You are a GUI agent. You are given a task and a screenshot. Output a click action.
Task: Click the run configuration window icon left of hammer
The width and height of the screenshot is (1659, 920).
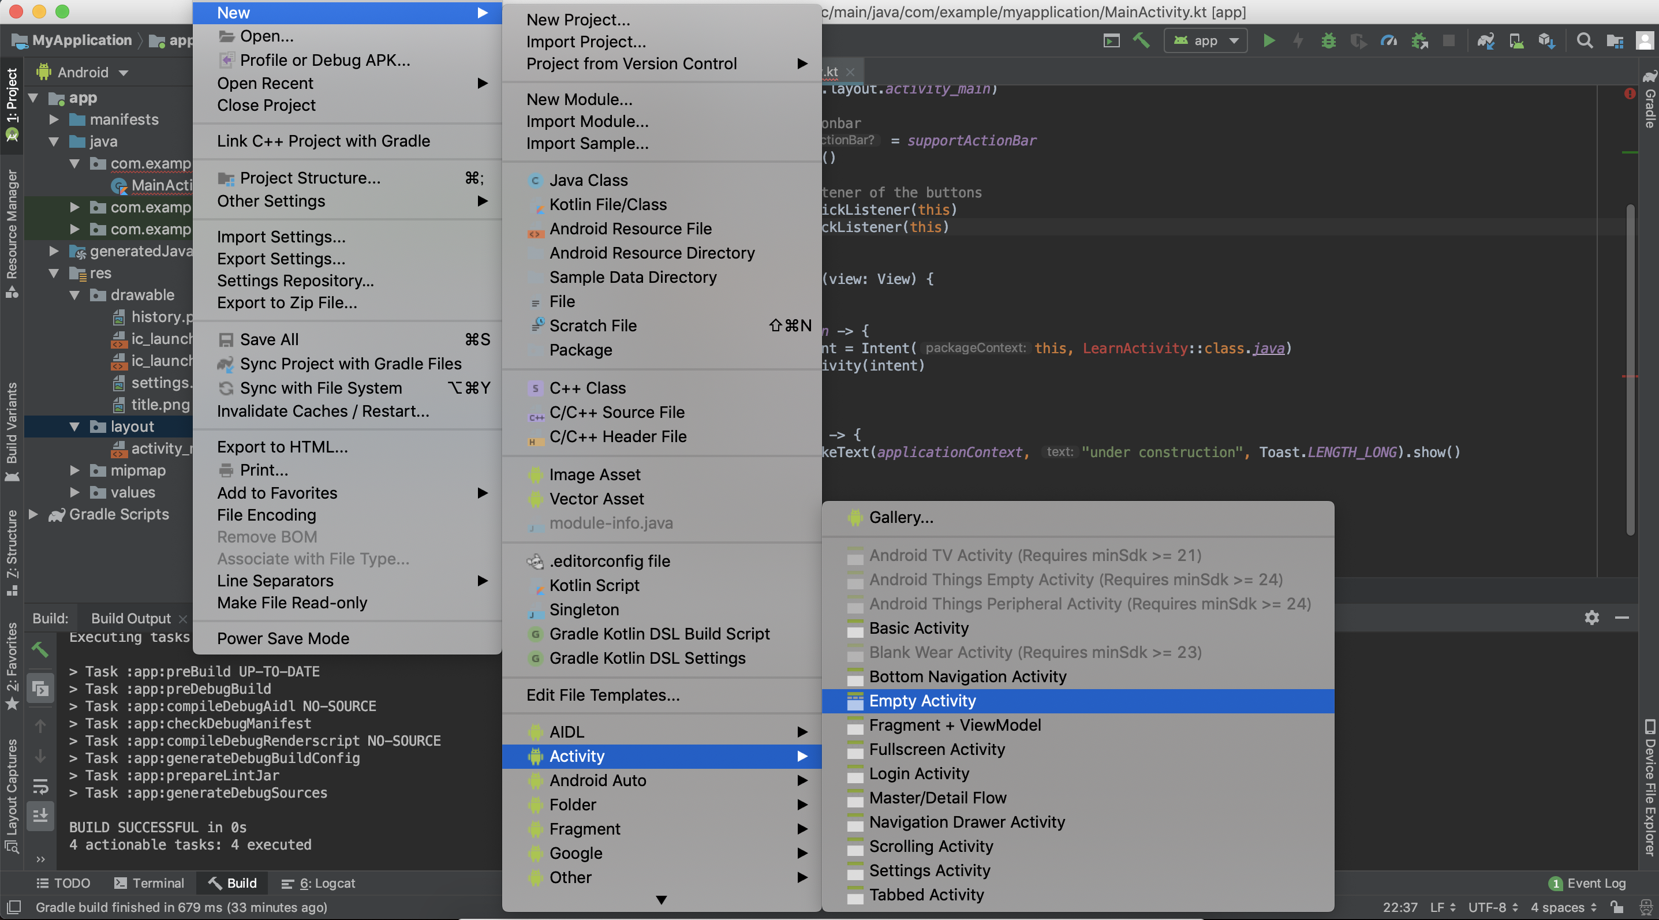pyautogui.click(x=1112, y=41)
